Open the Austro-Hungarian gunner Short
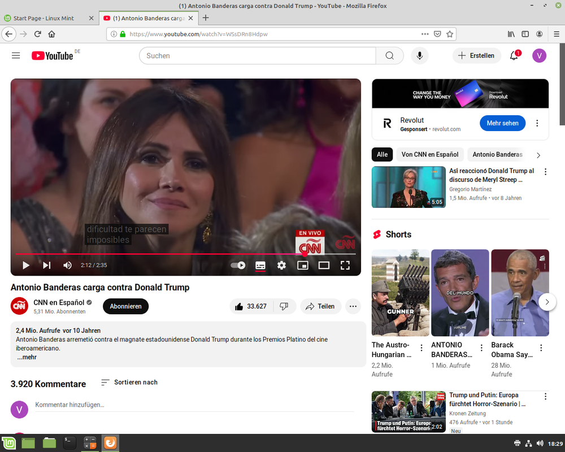Viewport: 565px width, 452px height. [x=401, y=293]
